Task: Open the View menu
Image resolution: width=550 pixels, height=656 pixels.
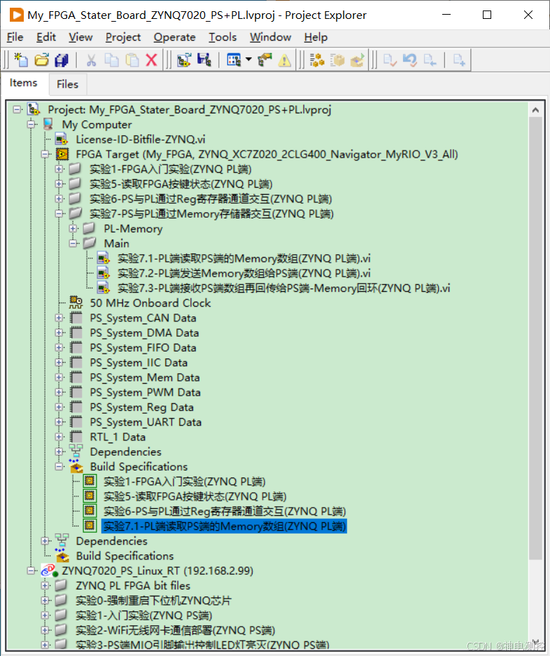Action: pos(80,37)
